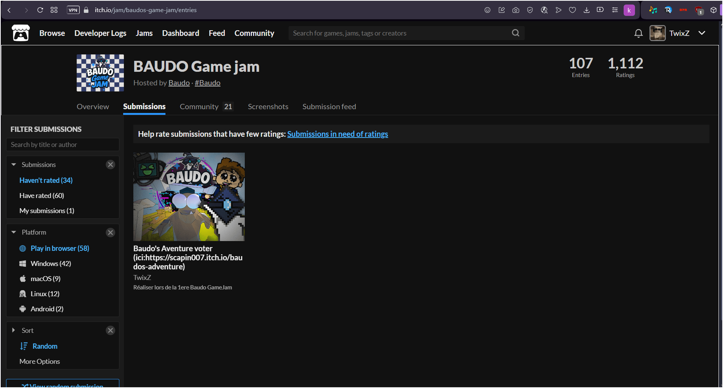Image resolution: width=723 pixels, height=388 pixels.
Task: Open the speed dial grid icon
Action: [54, 10]
